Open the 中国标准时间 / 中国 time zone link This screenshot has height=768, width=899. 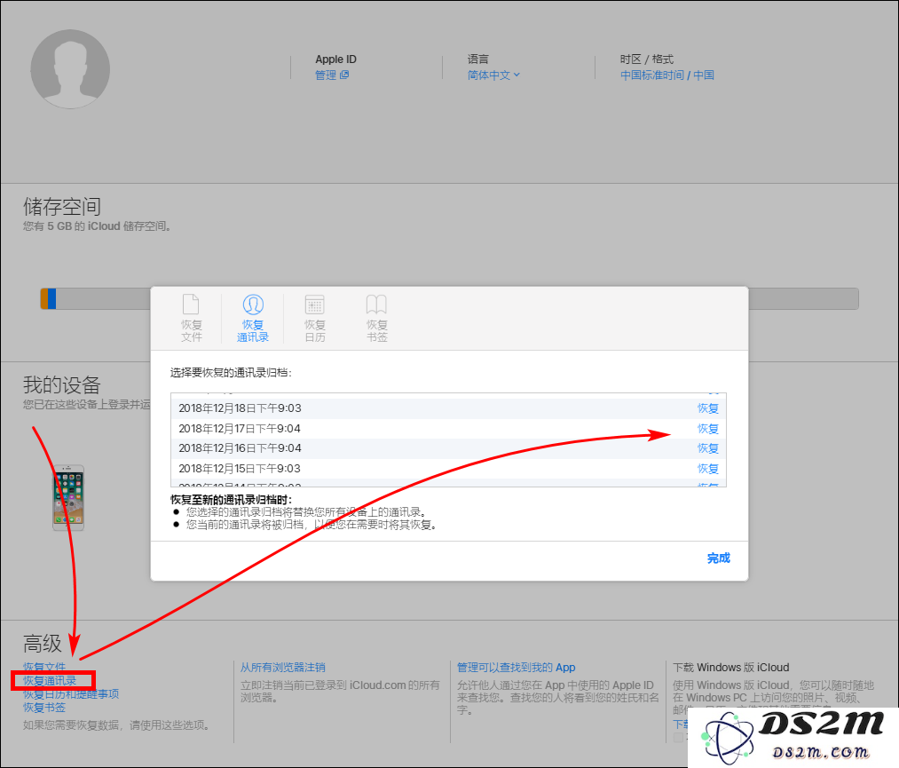tap(666, 75)
